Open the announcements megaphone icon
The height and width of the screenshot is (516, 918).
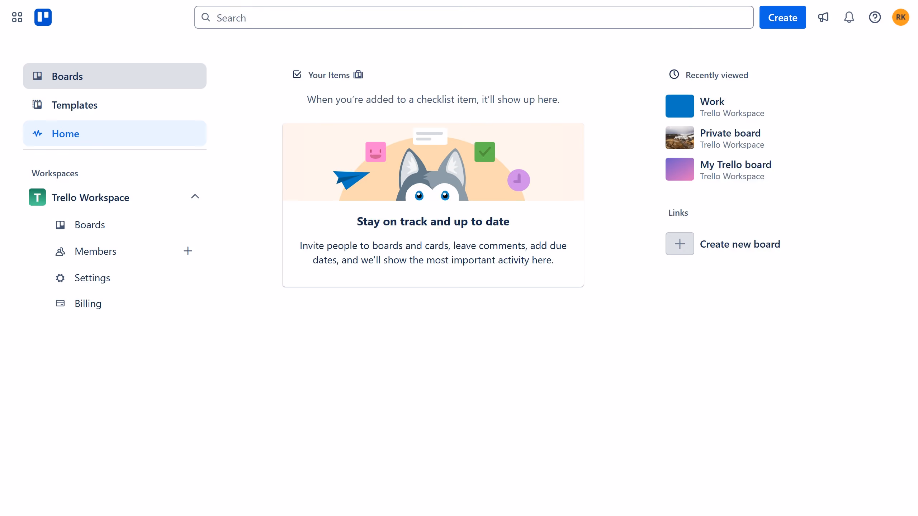coord(823,17)
